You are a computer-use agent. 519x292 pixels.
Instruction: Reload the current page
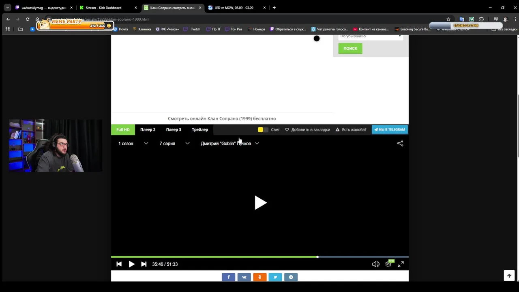coord(28,19)
